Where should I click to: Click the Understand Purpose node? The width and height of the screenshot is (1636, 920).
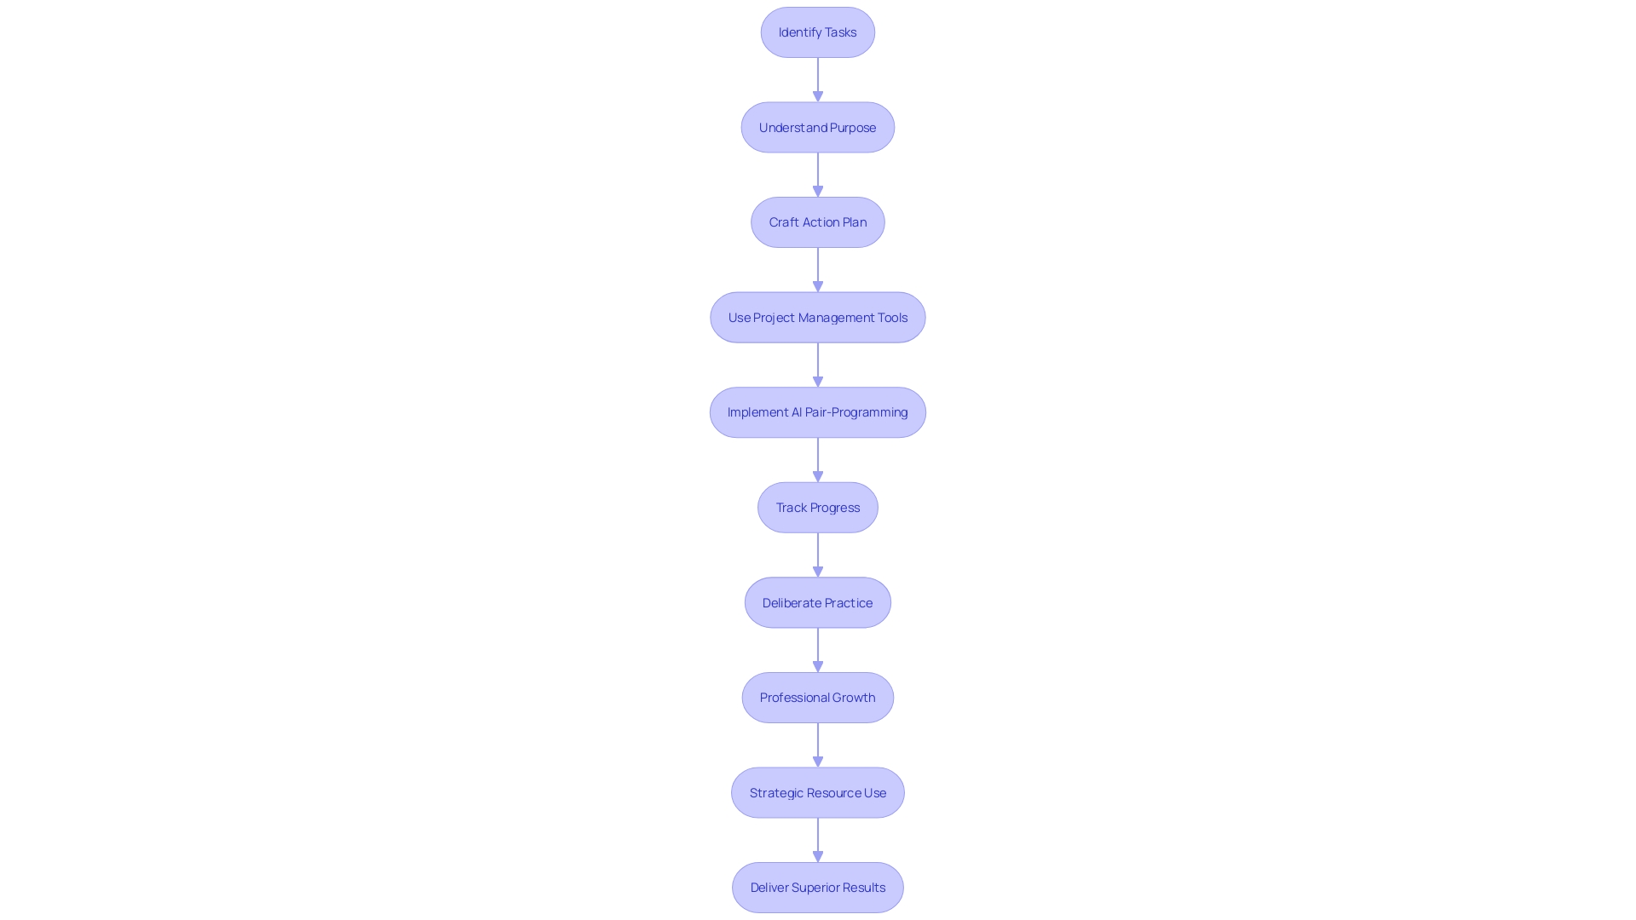[817, 126]
